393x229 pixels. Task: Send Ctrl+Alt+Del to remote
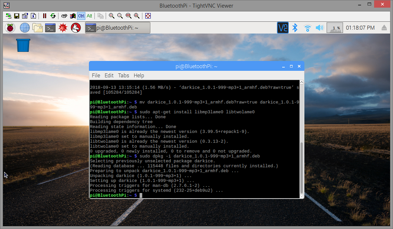click(x=64, y=16)
